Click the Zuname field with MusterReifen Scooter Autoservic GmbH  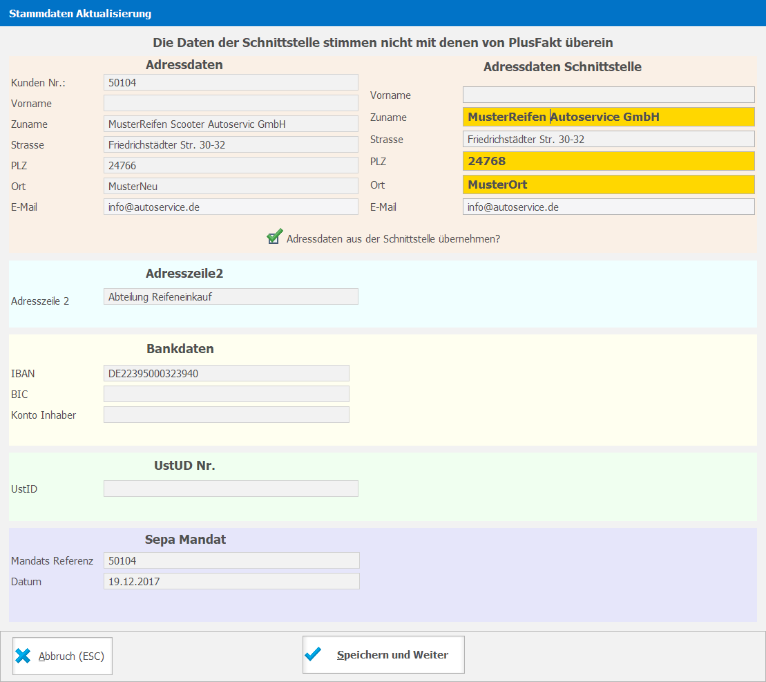[x=231, y=124]
